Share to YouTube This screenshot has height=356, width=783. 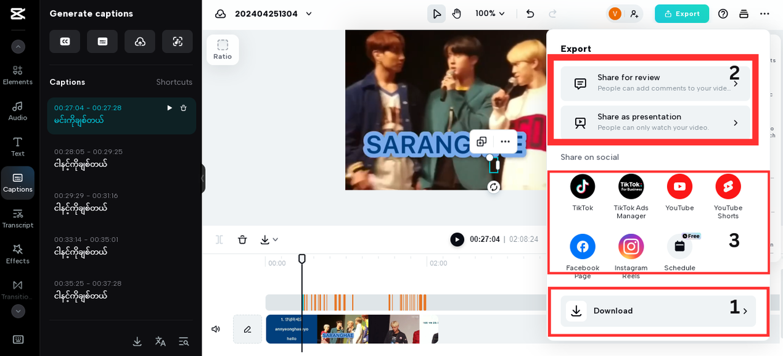tap(679, 193)
